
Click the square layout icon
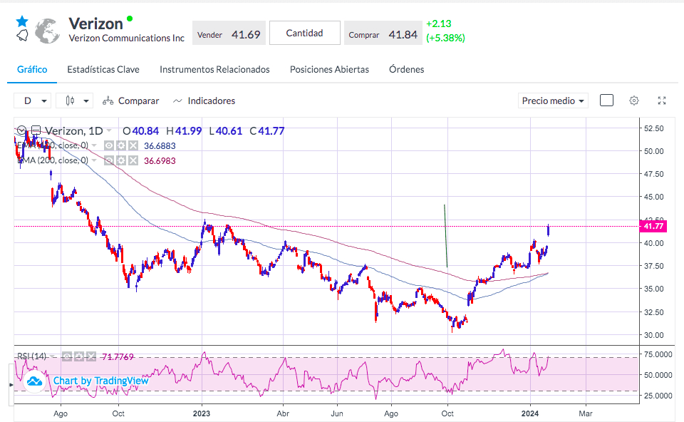[x=606, y=101]
